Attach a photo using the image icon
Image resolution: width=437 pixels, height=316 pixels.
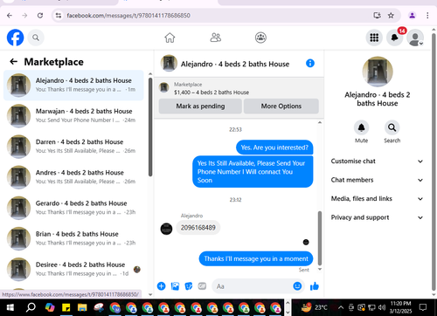coord(175,286)
